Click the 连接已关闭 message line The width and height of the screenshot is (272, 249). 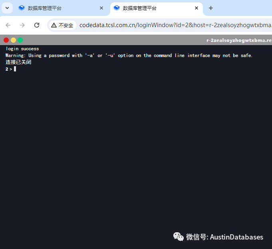coord(18,62)
